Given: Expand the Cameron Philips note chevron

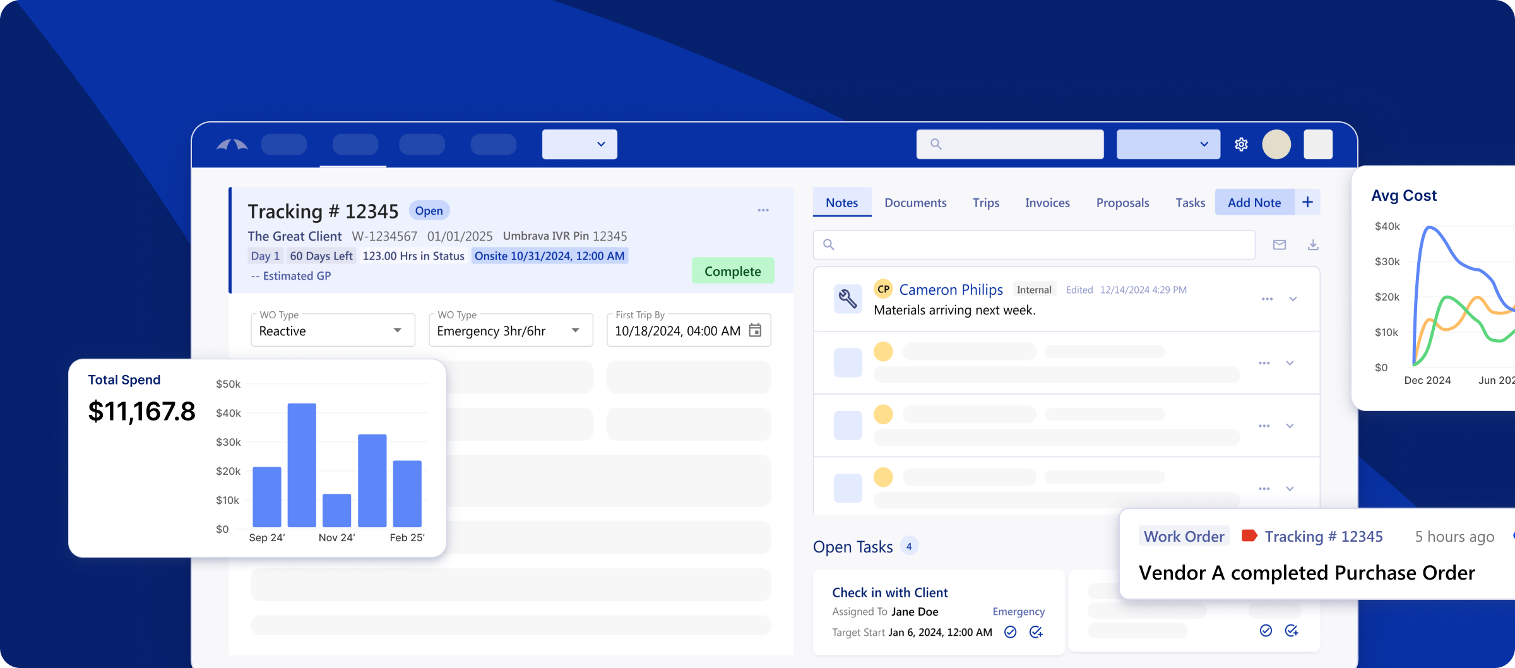Looking at the screenshot, I should pos(1293,299).
